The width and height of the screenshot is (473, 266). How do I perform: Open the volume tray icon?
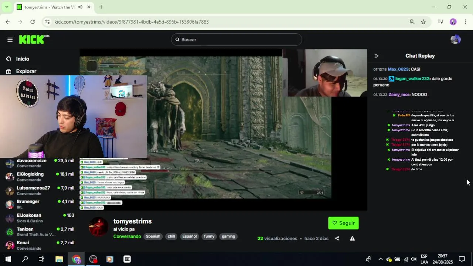[x=414, y=259]
